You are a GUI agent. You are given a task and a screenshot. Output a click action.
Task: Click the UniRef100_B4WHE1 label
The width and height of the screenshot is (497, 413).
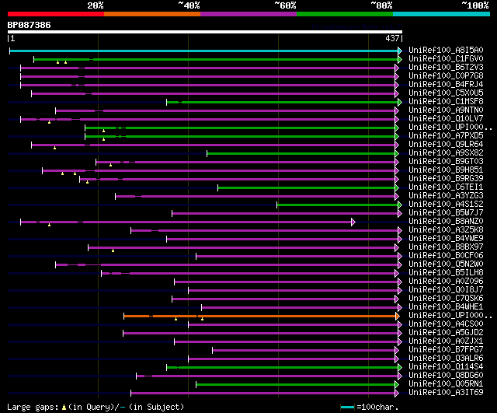point(446,307)
